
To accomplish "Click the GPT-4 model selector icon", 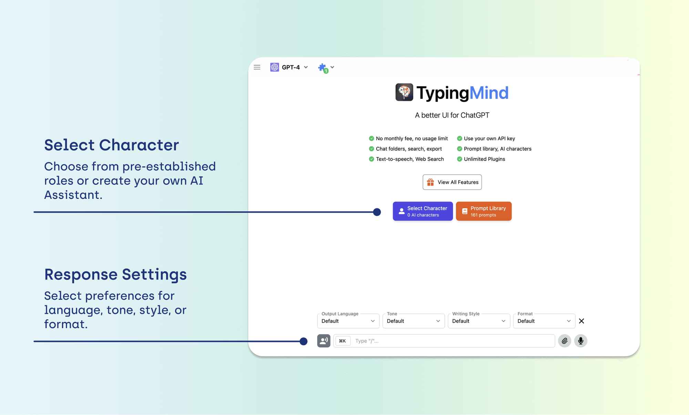I will tap(274, 67).
